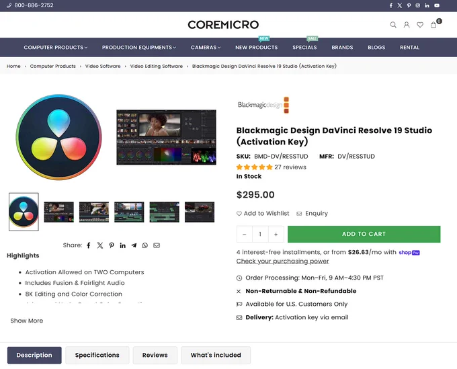Go to Video Software breadcrumb
Viewport: 457px width, 369px height.
pos(103,66)
